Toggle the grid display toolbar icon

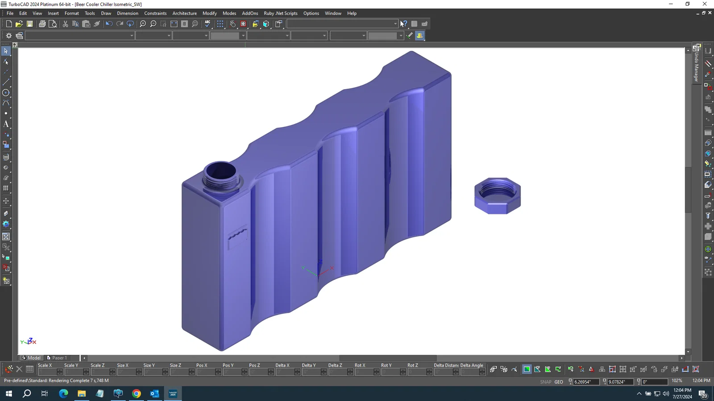(x=220, y=24)
